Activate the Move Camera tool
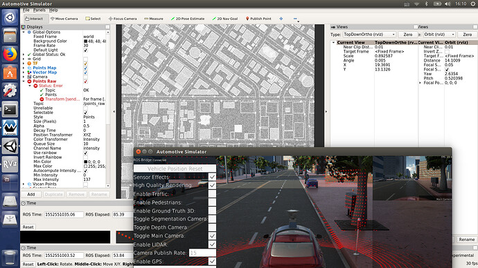This screenshot has width=478, height=268. (64, 19)
